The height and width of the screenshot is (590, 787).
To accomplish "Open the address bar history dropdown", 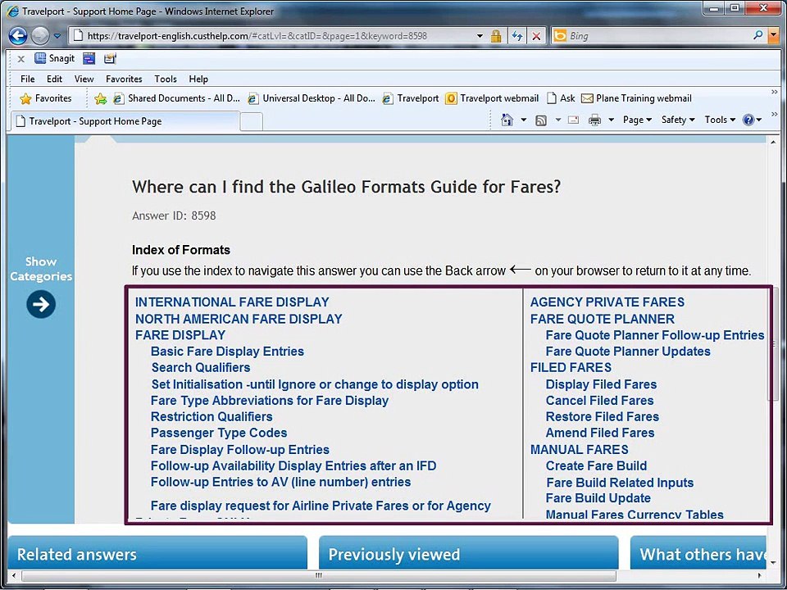I will pos(480,36).
